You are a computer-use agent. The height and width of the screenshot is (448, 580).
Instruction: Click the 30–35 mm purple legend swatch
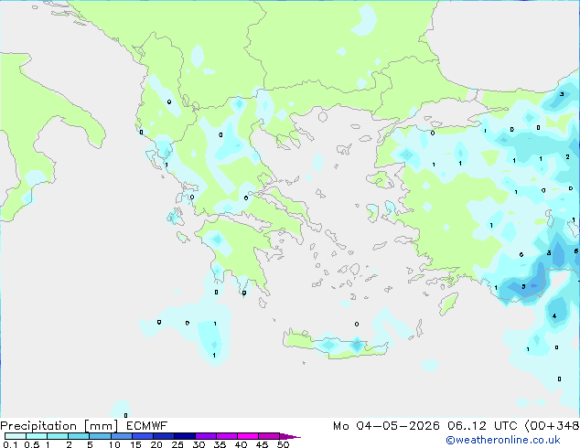click(x=205, y=436)
